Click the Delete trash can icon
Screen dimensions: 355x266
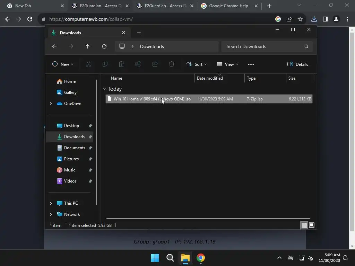point(172,64)
